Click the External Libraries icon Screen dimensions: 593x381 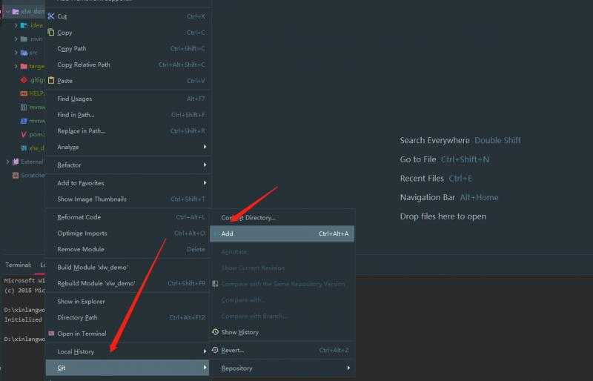[16, 162]
